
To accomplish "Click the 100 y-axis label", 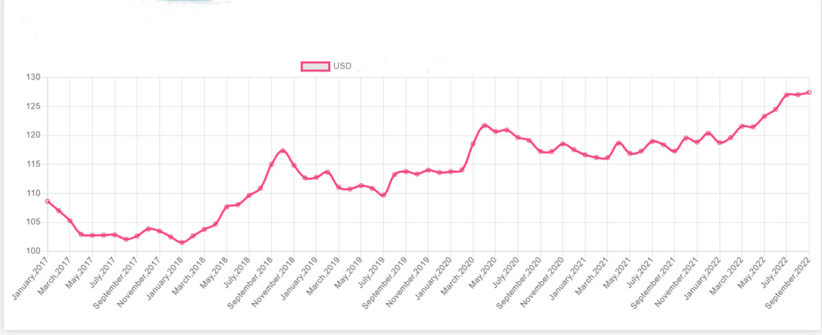I will click(34, 251).
